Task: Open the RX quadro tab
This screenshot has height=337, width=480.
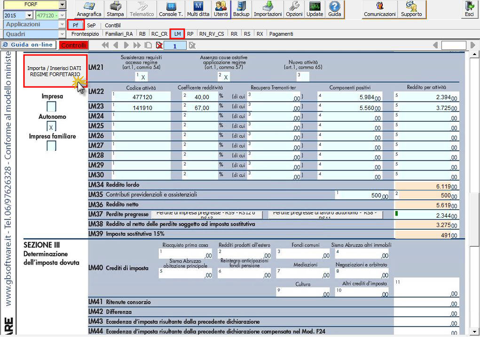Action: click(260, 34)
